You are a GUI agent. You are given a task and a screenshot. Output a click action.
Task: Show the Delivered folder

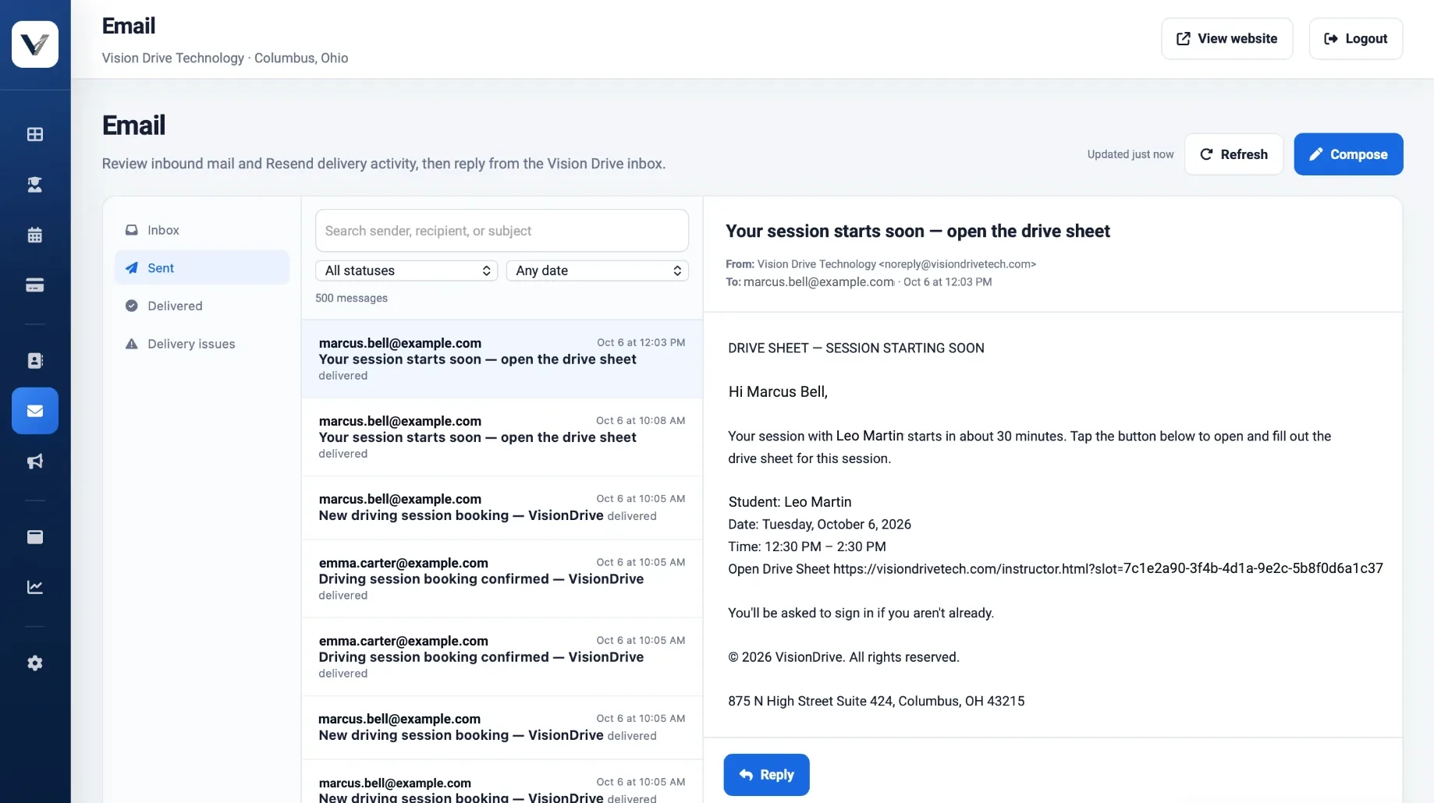(202, 306)
